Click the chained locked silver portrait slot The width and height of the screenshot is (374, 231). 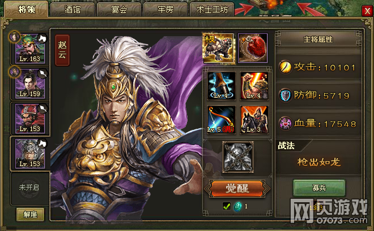[x=238, y=157]
